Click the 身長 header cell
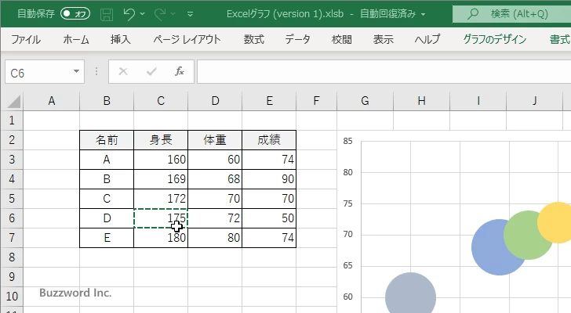The width and height of the screenshot is (571, 313). [x=161, y=140]
